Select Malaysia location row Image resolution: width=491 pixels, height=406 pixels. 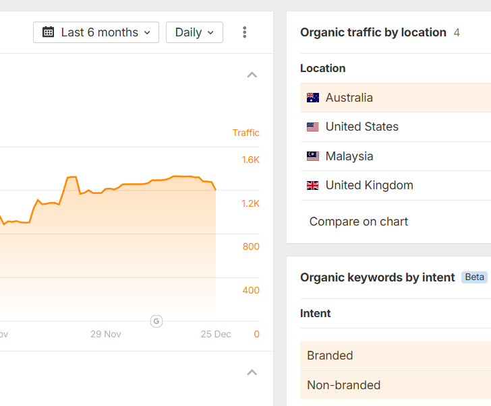click(x=395, y=156)
